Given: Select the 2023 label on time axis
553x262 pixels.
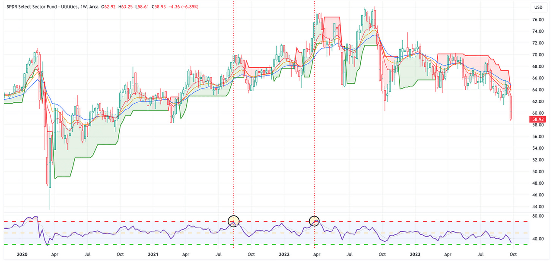Looking at the screenshot, I should click(416, 255).
